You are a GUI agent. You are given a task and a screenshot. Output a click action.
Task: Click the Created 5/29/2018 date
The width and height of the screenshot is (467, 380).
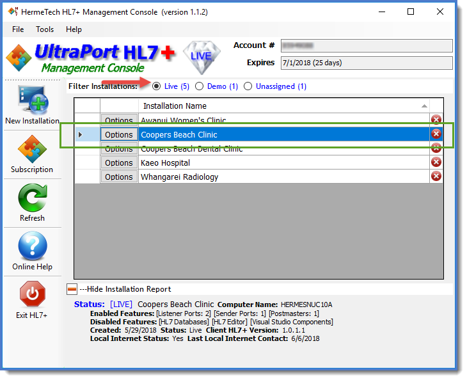click(140, 330)
